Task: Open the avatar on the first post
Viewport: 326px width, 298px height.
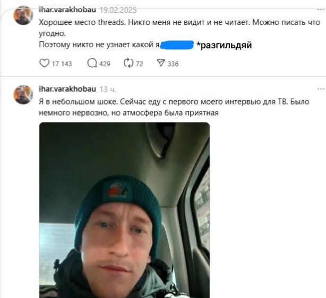Action: (x=23, y=15)
